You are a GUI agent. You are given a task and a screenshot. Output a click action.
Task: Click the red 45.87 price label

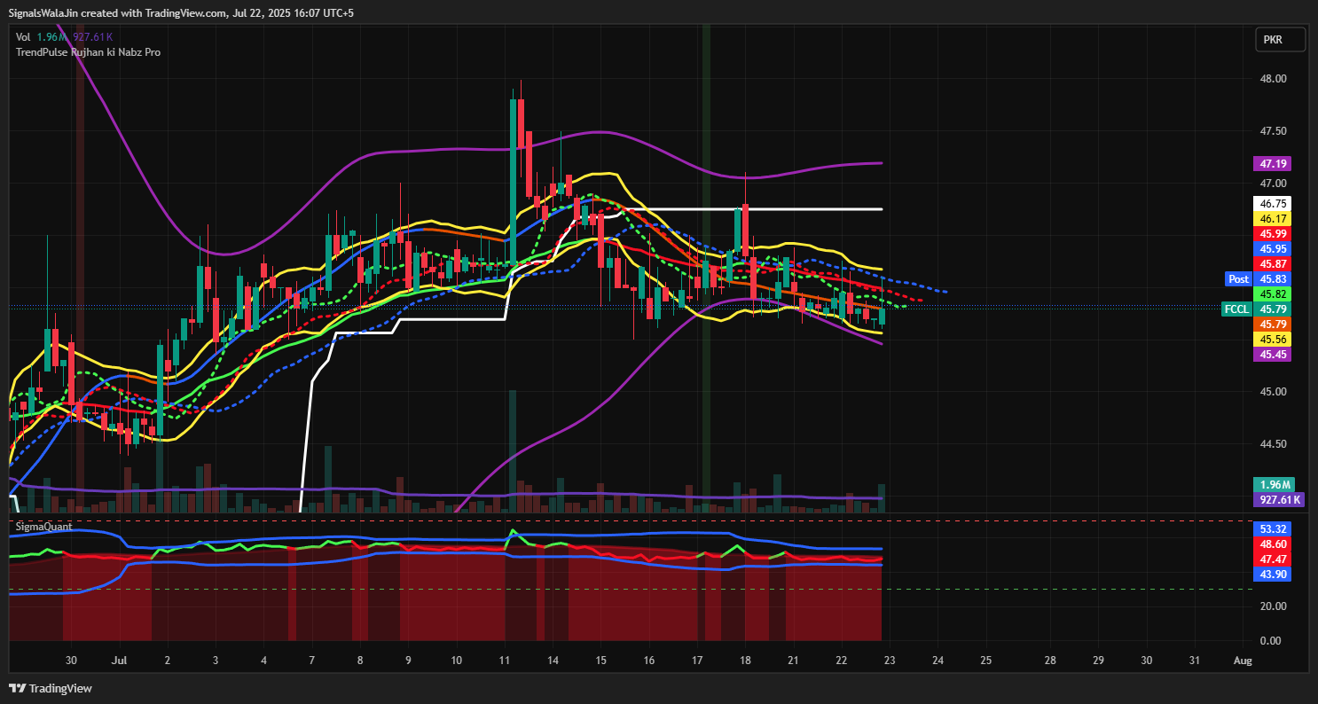(1273, 264)
